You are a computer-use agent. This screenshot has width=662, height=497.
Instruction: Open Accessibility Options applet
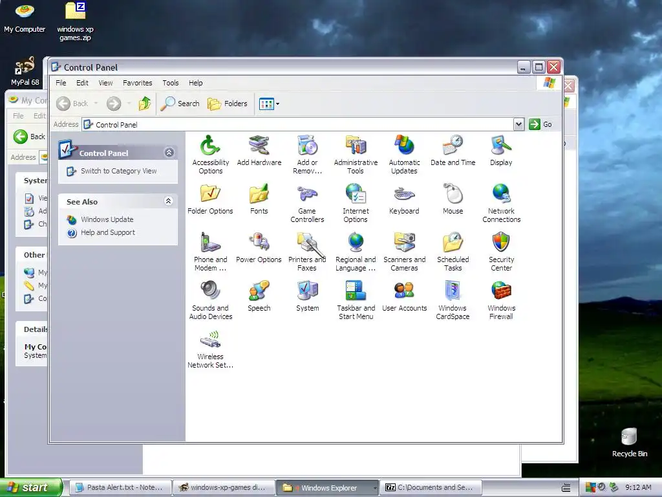pos(210,154)
